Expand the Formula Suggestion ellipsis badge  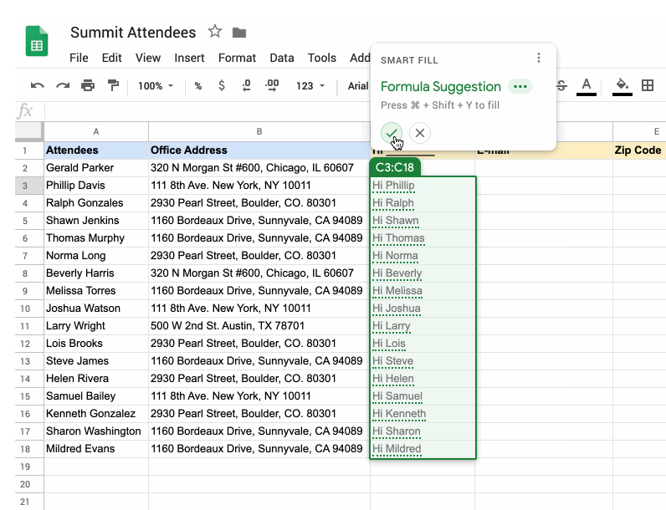[x=520, y=87]
